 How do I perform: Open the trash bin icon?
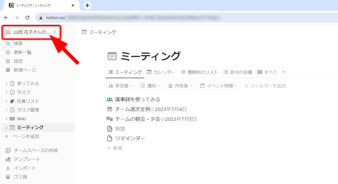8,177
